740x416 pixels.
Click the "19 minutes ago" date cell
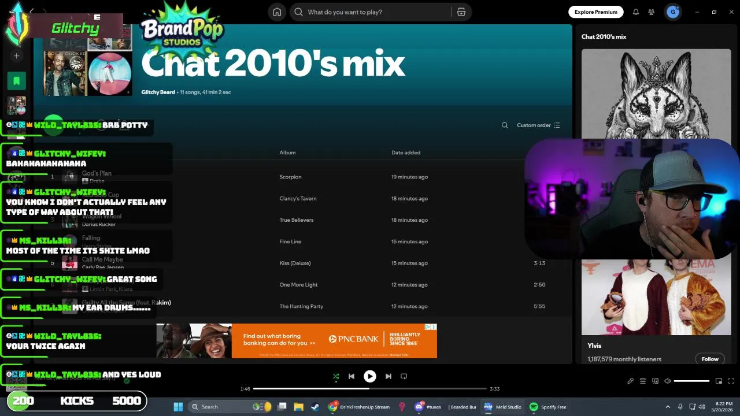point(409,177)
